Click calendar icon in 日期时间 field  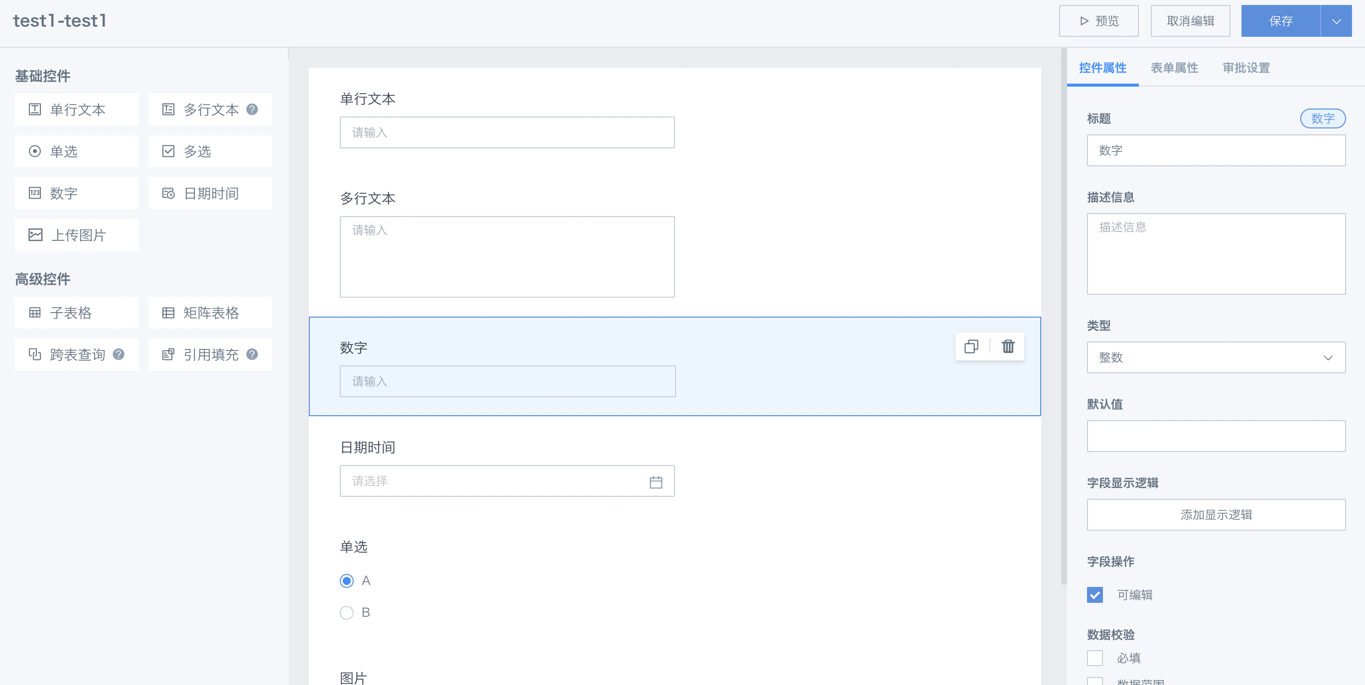click(656, 482)
